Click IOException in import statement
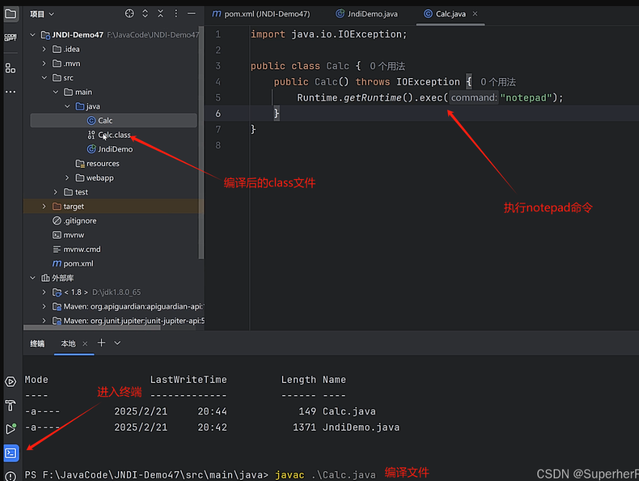Viewport: 639px width, 481px height. click(x=370, y=34)
